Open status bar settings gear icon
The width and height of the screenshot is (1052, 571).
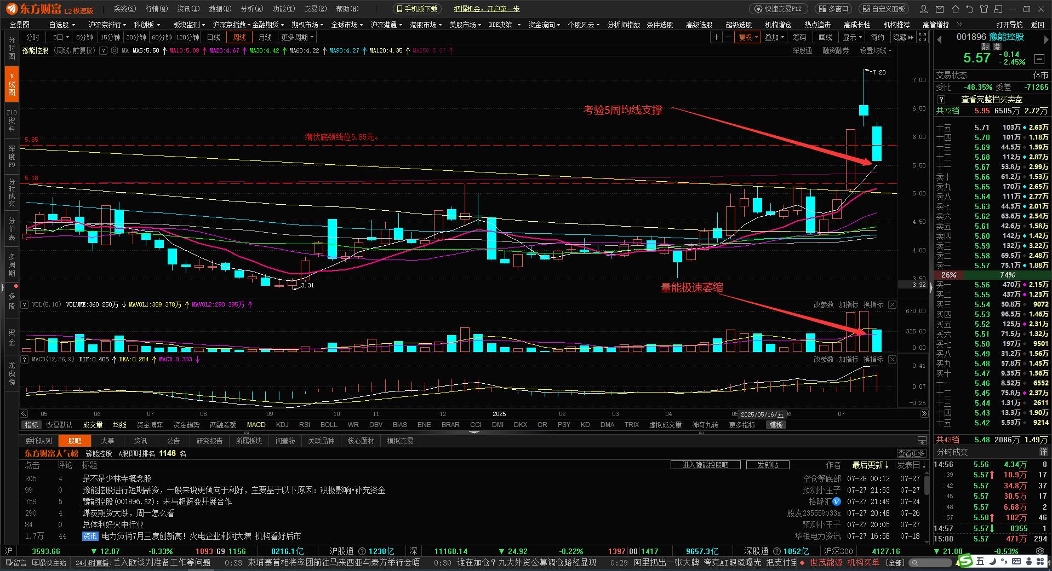1040,551
